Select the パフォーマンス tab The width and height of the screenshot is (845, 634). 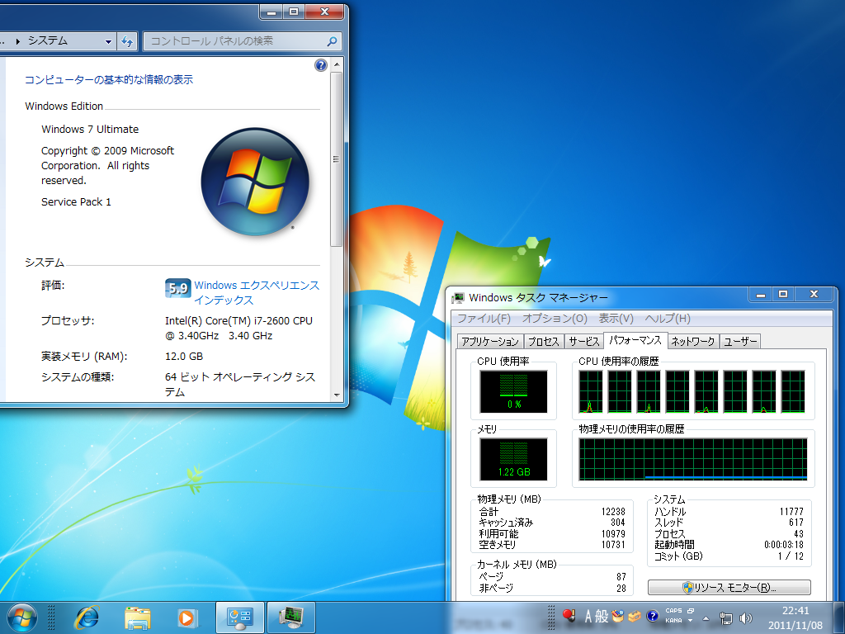(635, 340)
